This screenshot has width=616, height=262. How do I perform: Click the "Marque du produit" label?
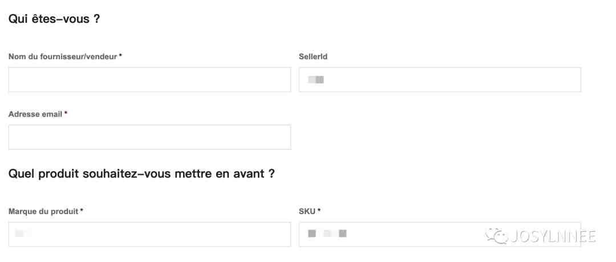[x=43, y=211]
